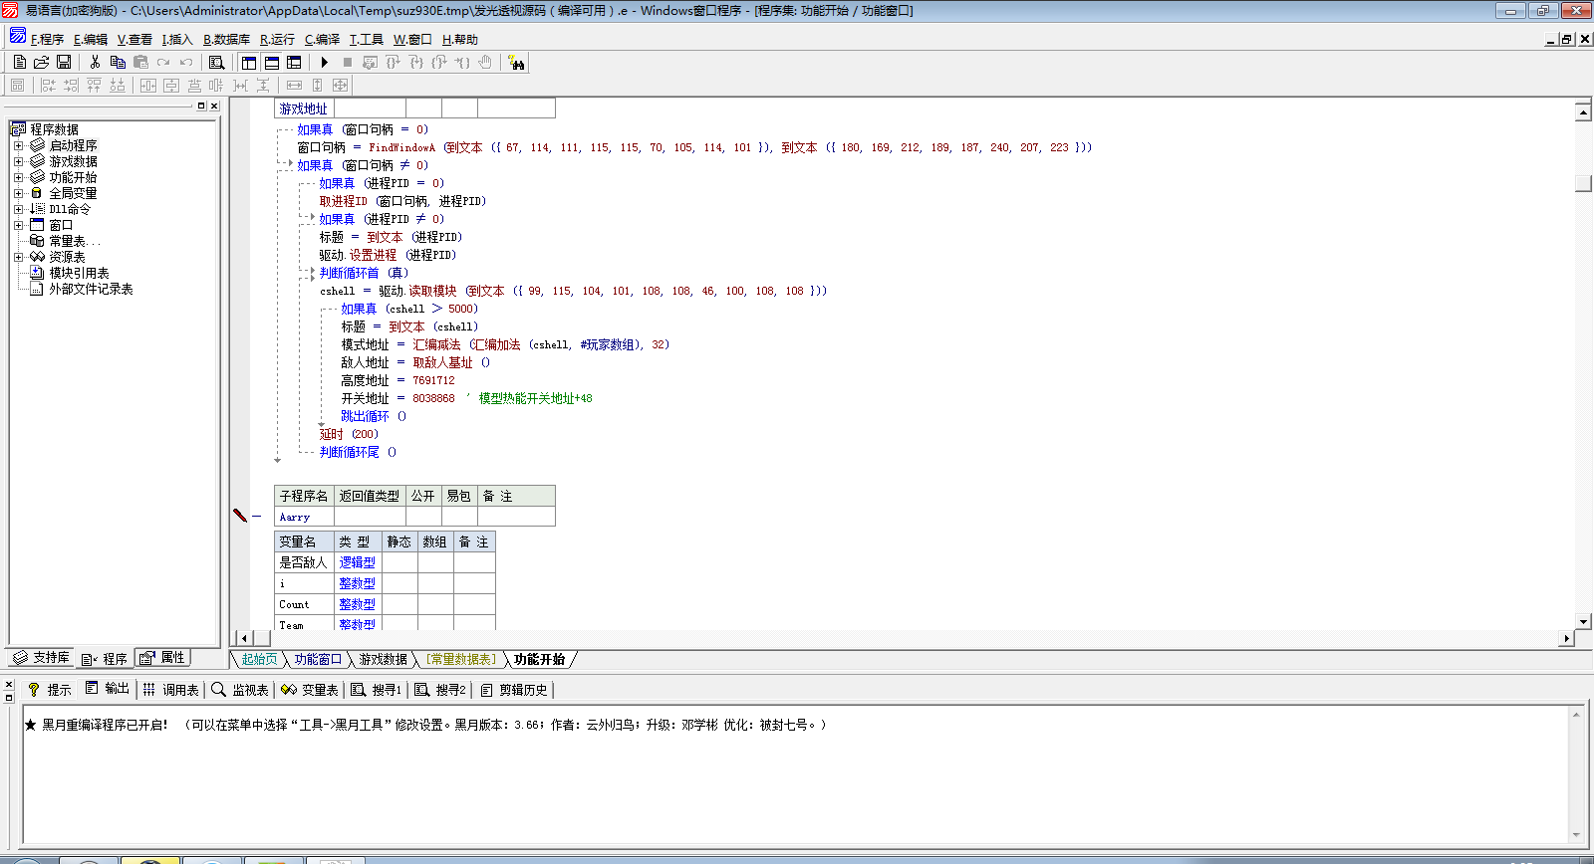1594x864 pixels.
Task: Open the find tool with the magnifier icon
Action: (216, 62)
